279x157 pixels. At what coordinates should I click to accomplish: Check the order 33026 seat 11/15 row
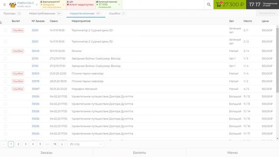6,119
